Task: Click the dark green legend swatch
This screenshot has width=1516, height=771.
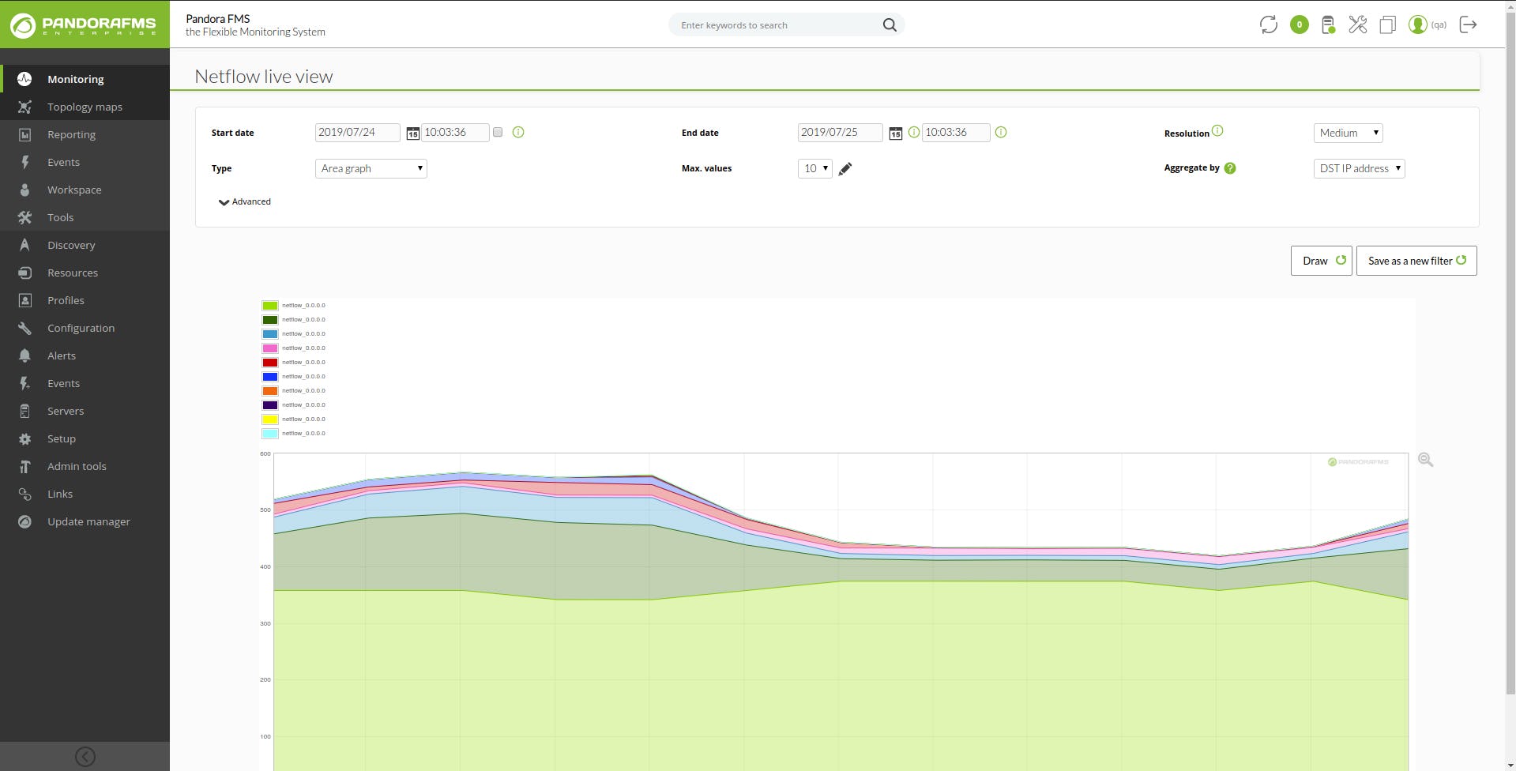Action: coord(270,320)
